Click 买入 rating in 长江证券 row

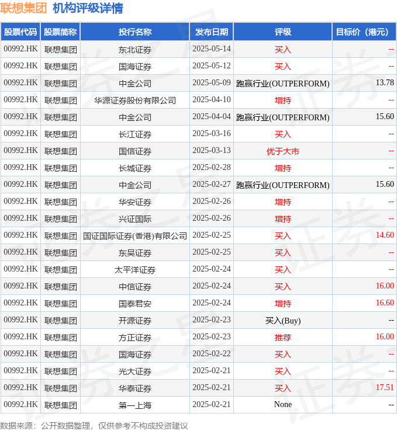tap(283, 134)
